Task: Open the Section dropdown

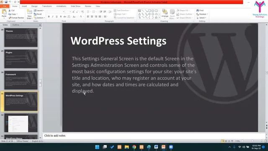Action: 39,18
